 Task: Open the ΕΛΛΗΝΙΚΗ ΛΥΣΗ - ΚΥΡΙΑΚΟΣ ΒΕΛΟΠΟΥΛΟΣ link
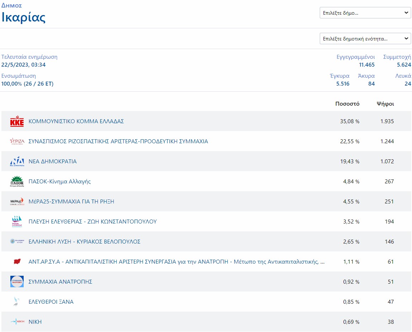click(84, 242)
